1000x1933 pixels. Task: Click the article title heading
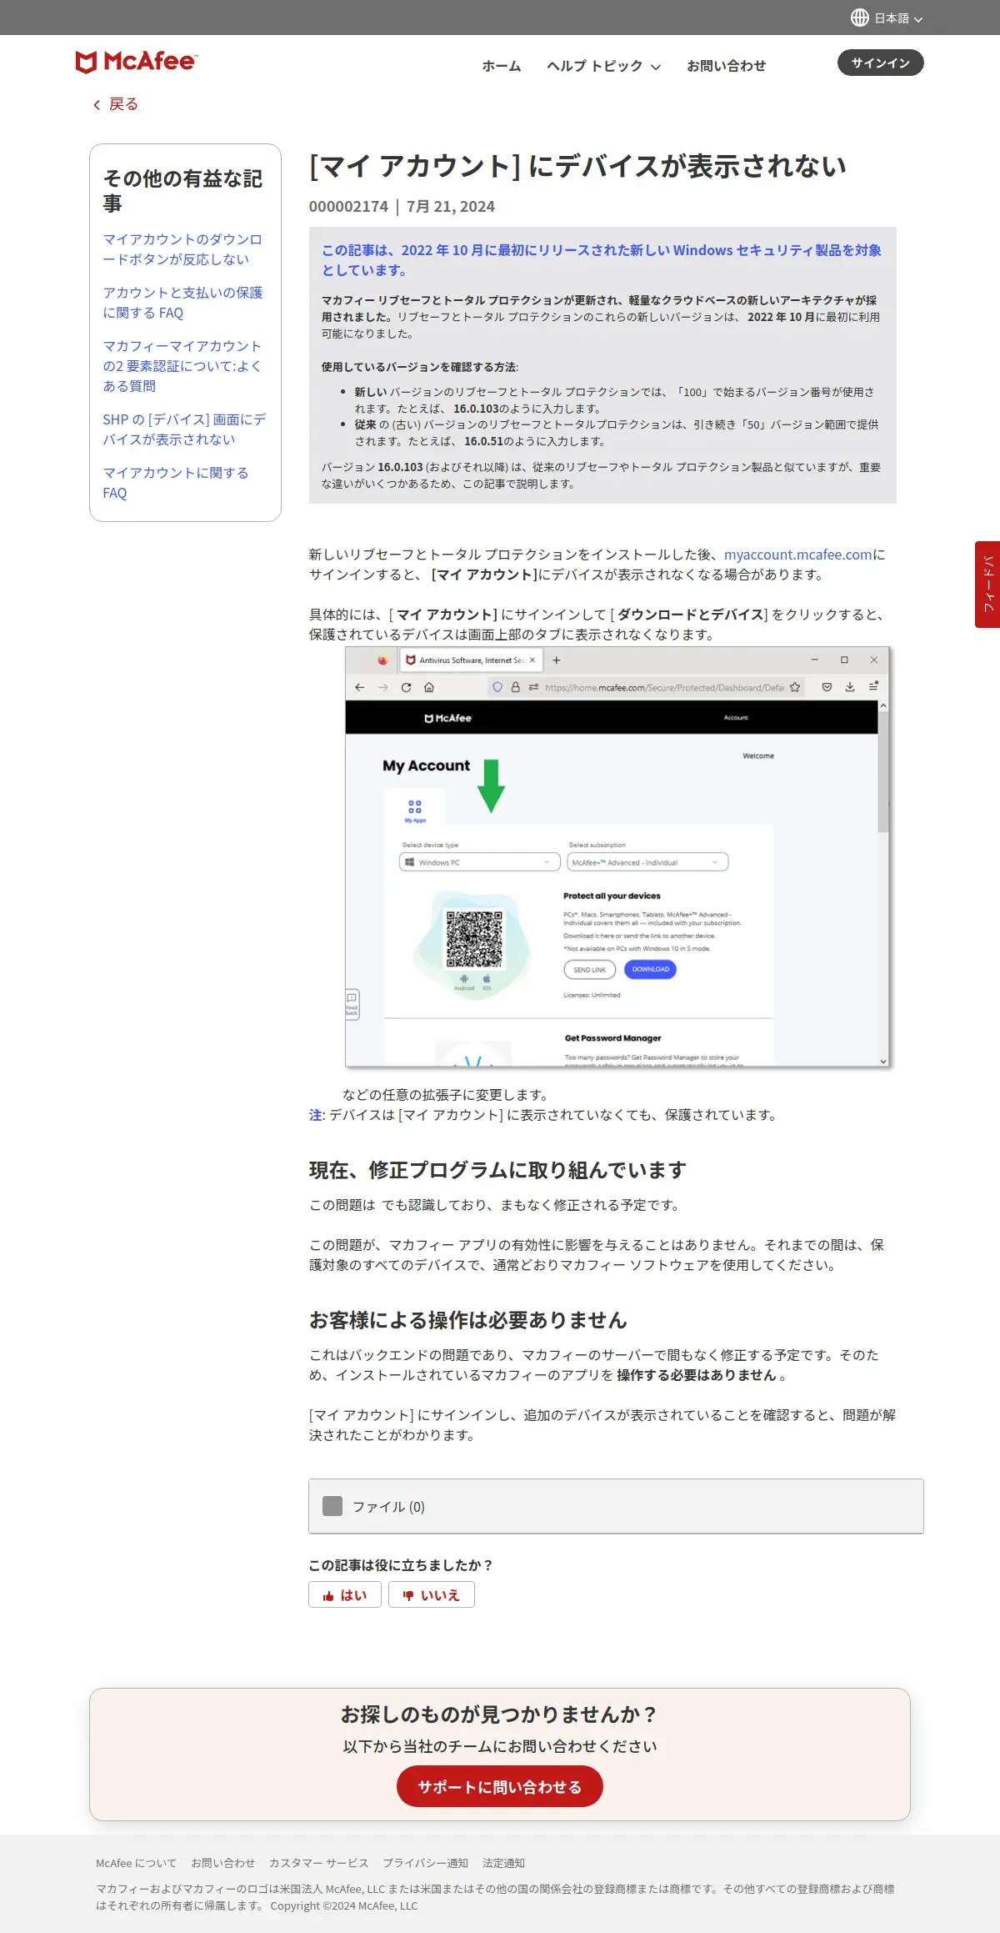point(577,166)
